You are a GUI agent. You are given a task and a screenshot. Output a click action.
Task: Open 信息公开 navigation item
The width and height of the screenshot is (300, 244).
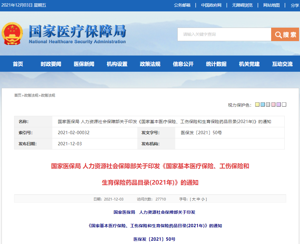[183, 64]
